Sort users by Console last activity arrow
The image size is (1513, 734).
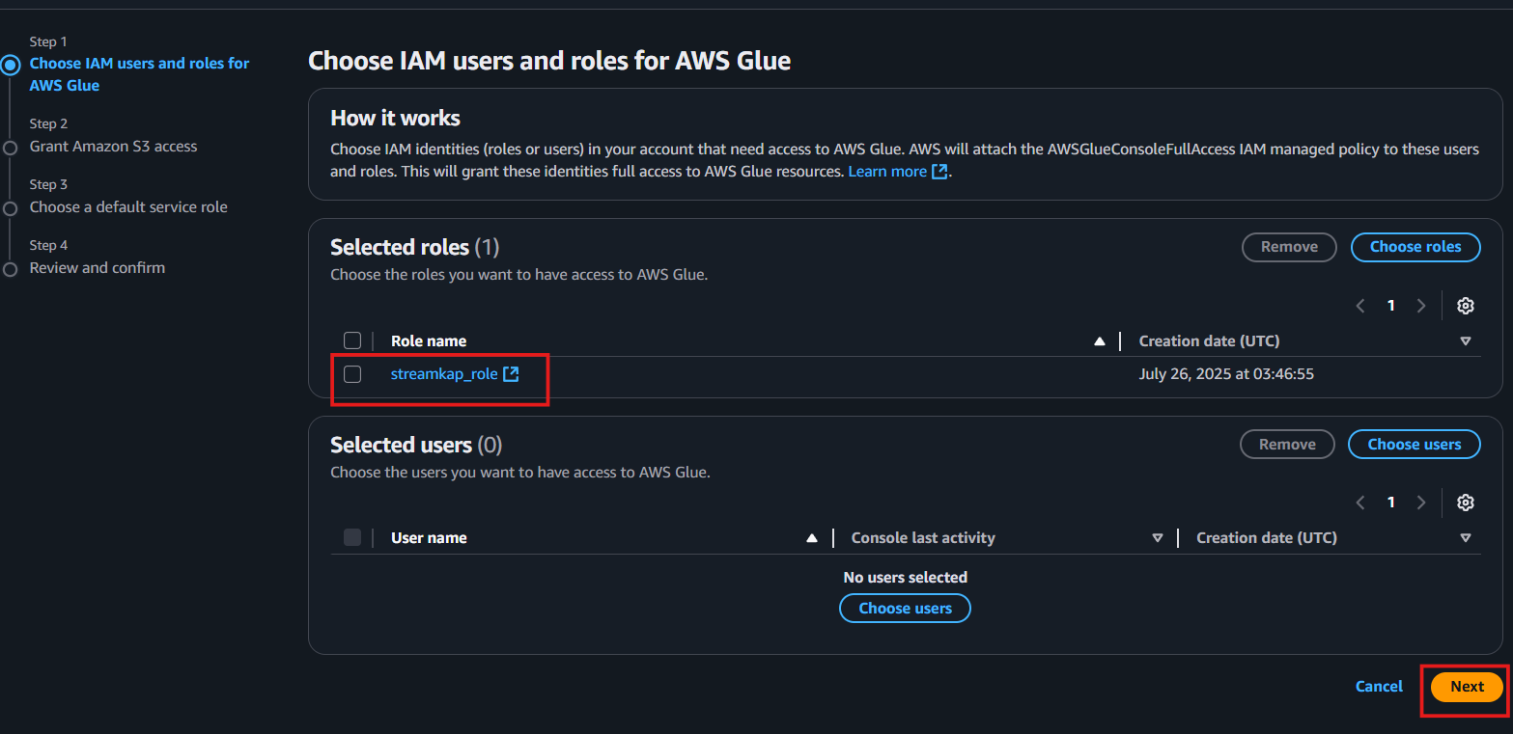click(1158, 538)
